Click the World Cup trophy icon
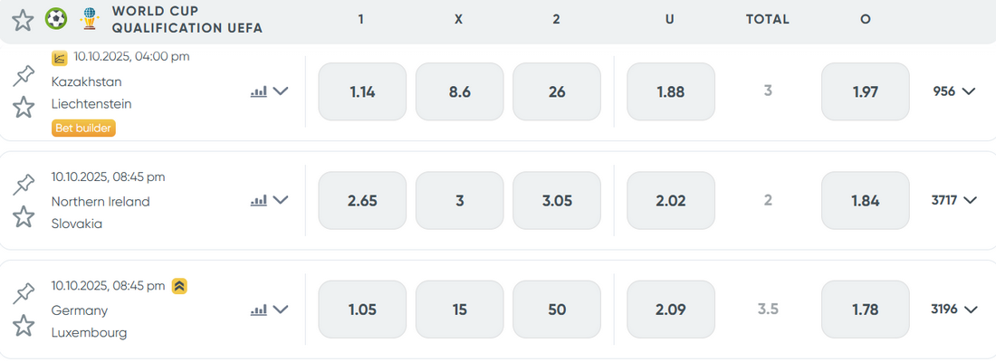This screenshot has width=996, height=362. coord(89,19)
